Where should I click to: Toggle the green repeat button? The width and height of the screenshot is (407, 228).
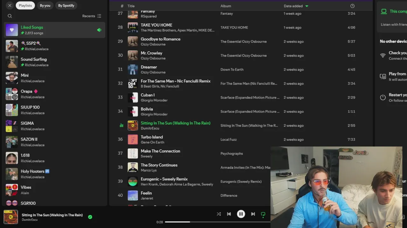263,214
